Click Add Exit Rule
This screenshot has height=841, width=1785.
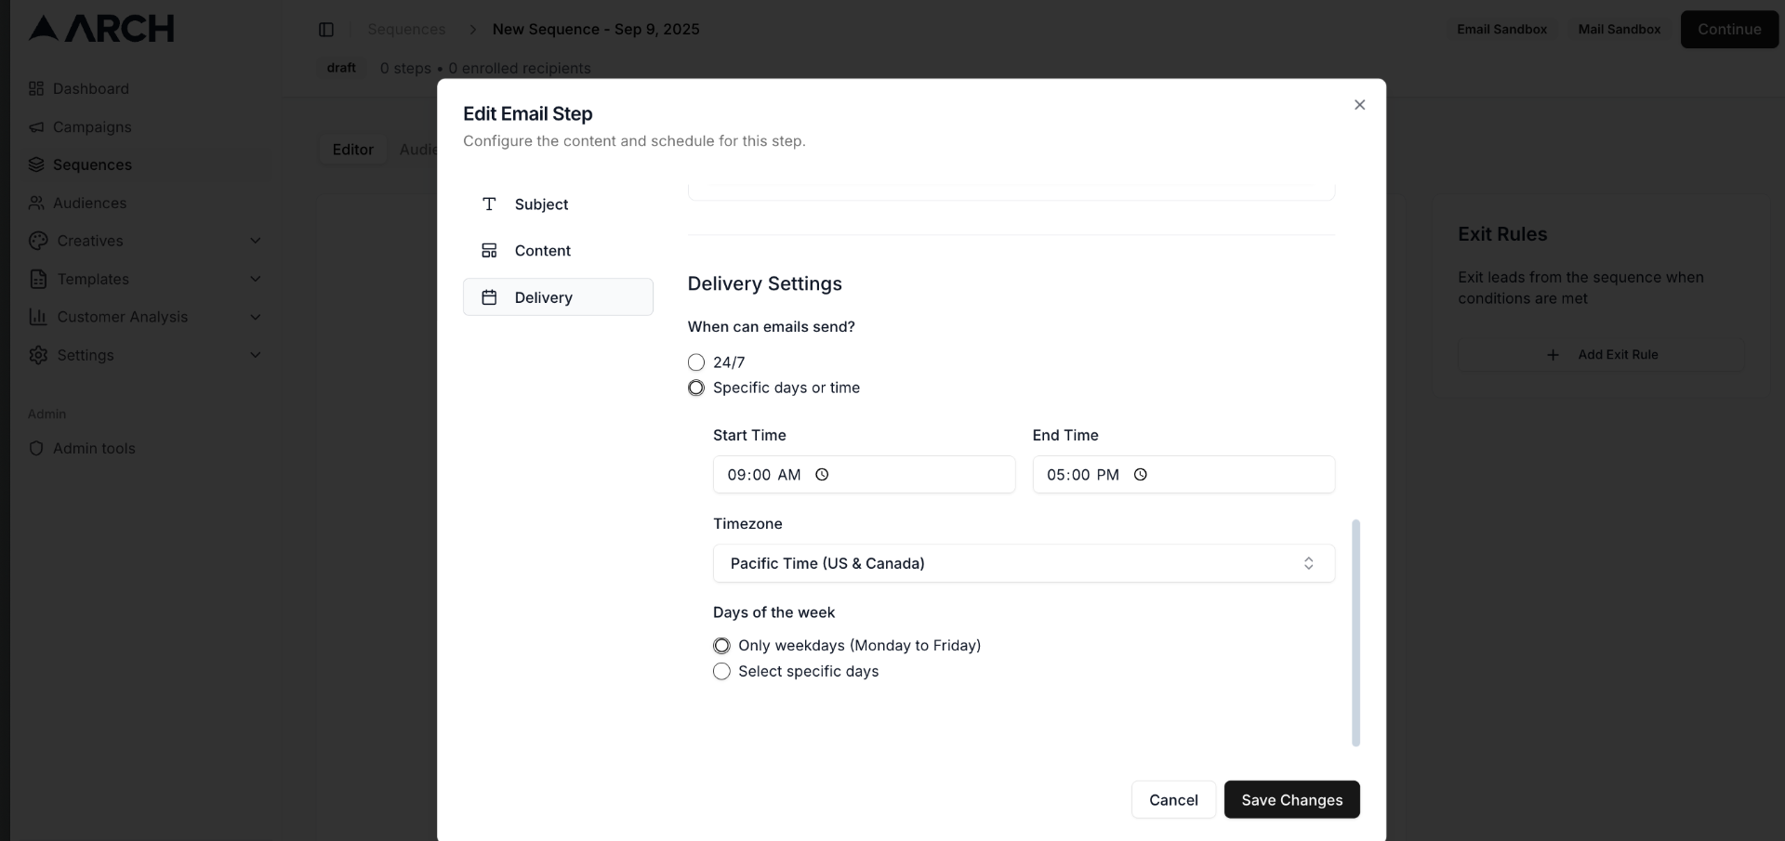[x=1603, y=354]
